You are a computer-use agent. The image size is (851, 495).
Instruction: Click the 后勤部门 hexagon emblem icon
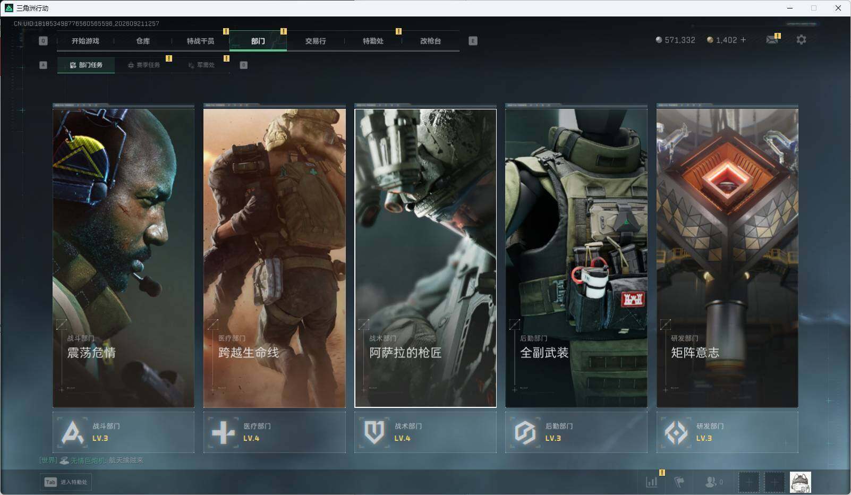pyautogui.click(x=525, y=432)
